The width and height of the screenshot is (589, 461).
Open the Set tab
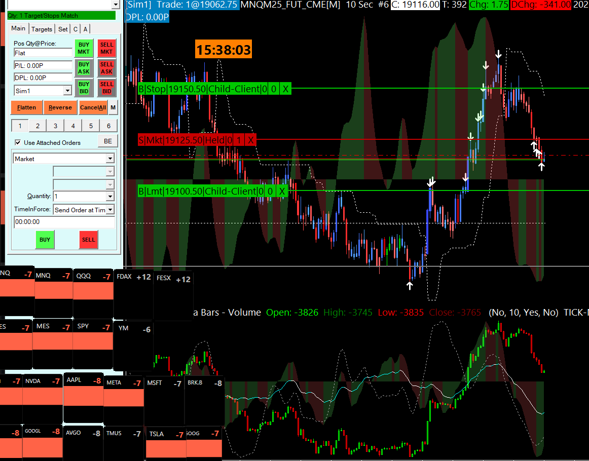pyautogui.click(x=63, y=29)
